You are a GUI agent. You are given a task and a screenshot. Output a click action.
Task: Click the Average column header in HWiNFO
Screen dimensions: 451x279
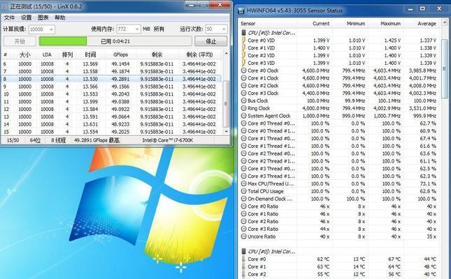click(421, 24)
